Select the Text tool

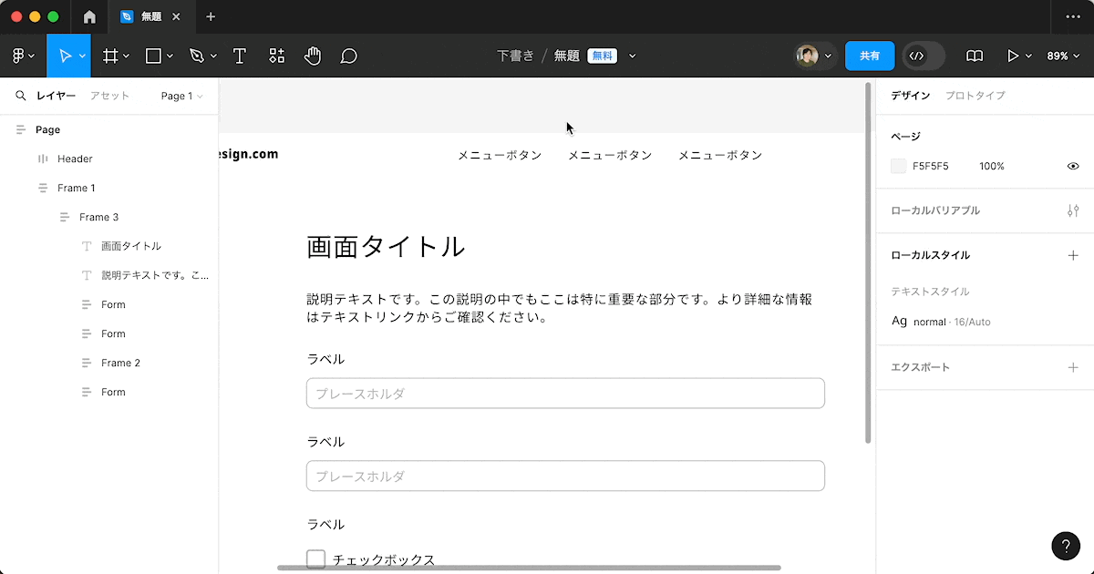239,56
